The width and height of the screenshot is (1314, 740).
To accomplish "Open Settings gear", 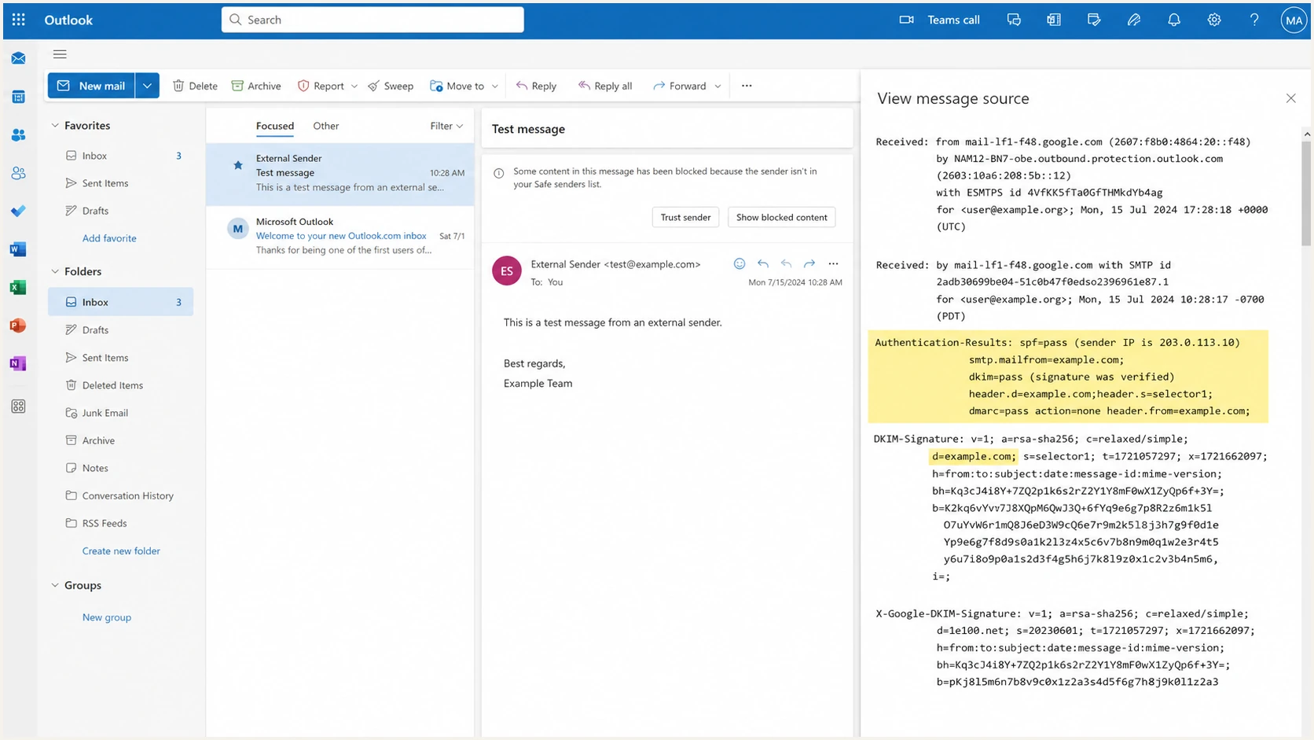I will coord(1214,20).
